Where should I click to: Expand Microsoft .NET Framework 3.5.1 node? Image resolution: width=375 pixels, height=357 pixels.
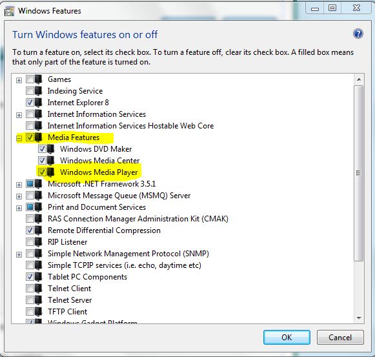coord(19,185)
